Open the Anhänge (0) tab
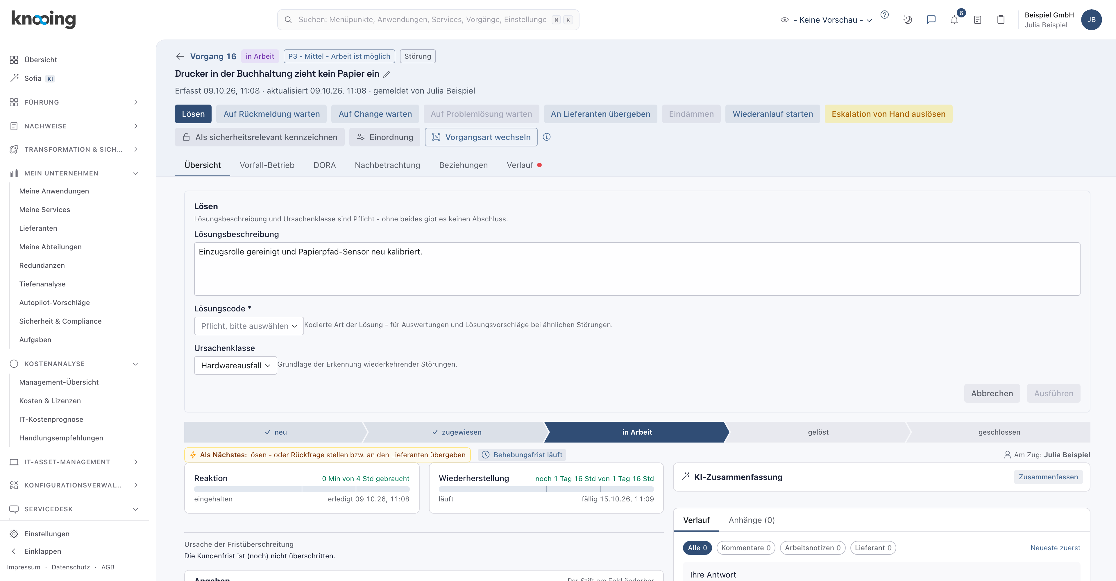Screen dimensions: 1116x581 click(x=752, y=520)
